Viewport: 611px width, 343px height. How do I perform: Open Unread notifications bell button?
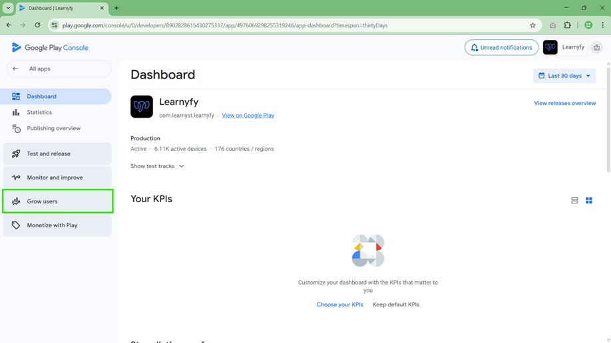click(501, 48)
